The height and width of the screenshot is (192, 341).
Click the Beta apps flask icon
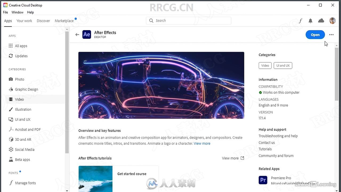(x=11, y=159)
